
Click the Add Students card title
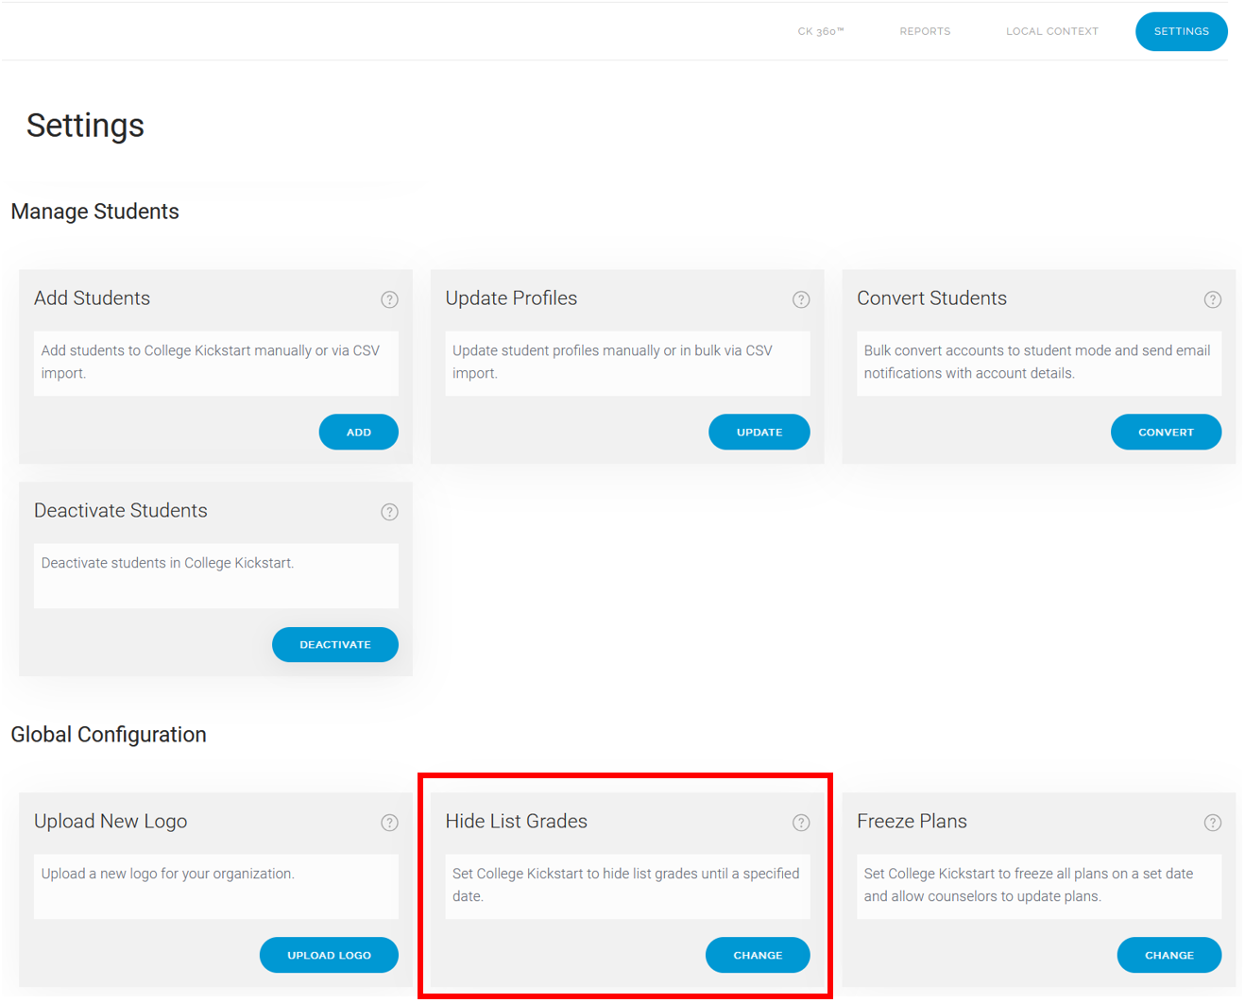[92, 298]
